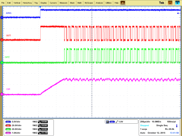Open the Display menu
Screen dimensions: 182x136
tap(44, 3)
